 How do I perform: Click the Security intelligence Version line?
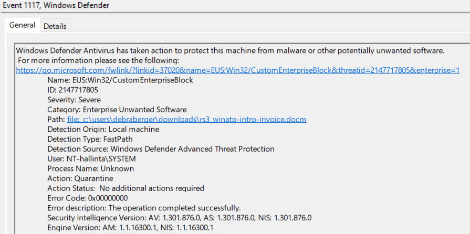pos(179,218)
